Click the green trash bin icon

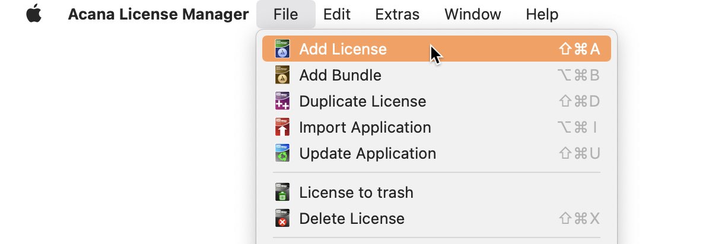pos(282,192)
